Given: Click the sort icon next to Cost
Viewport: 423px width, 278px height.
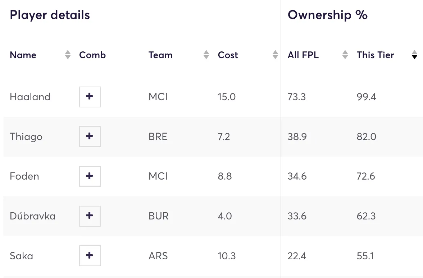Looking at the screenshot, I should [x=275, y=55].
